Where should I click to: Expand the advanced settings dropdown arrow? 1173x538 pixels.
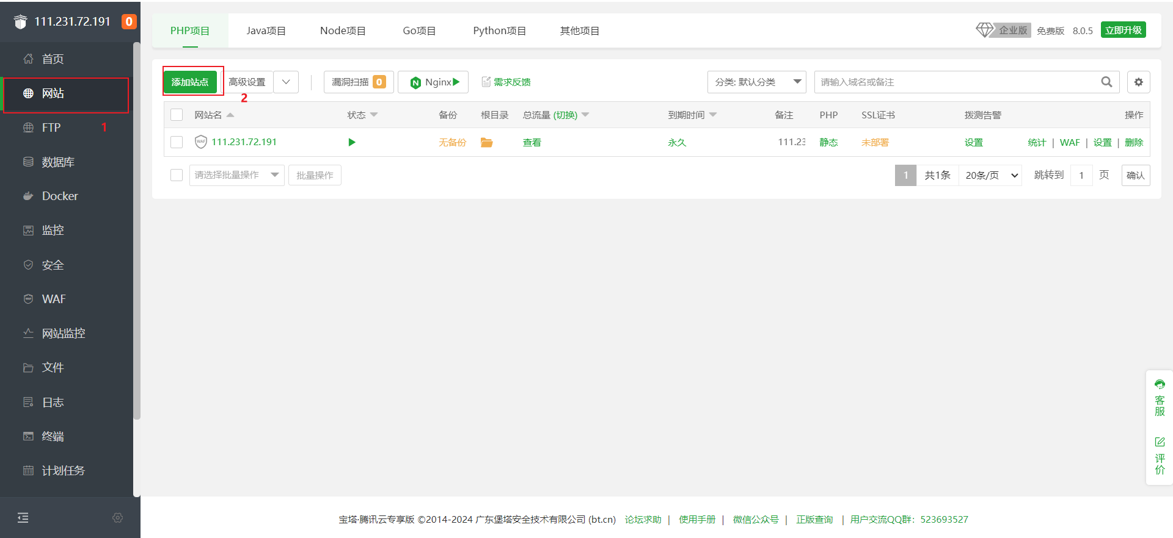(286, 82)
